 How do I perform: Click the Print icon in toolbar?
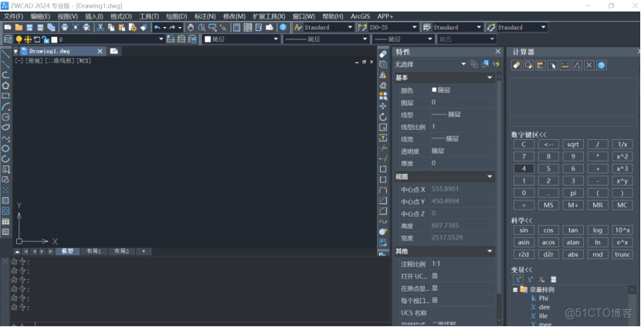65,27
